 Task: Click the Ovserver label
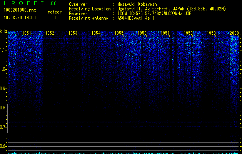point(78,4)
